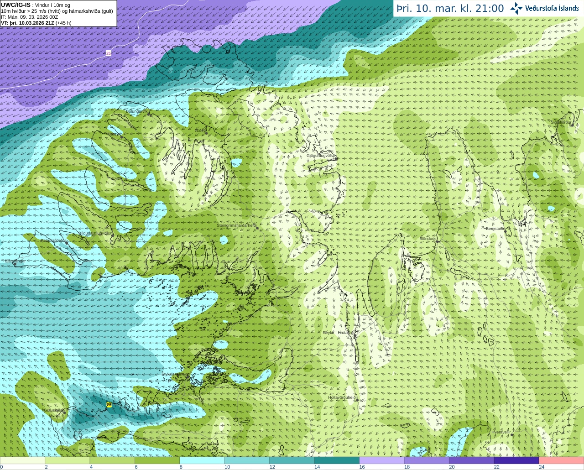This screenshot has width=584, height=470.
Task: Click the legend tick number 20
Action: tap(452, 467)
